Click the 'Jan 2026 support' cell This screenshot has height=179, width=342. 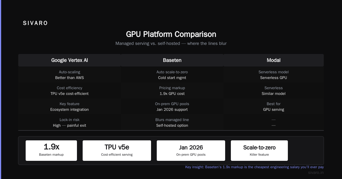(172, 109)
